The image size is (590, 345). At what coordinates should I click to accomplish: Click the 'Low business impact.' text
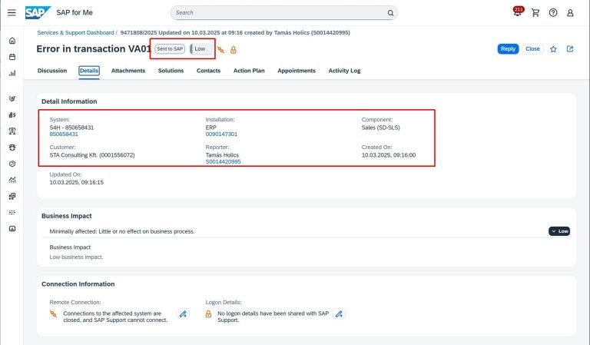[x=76, y=257]
